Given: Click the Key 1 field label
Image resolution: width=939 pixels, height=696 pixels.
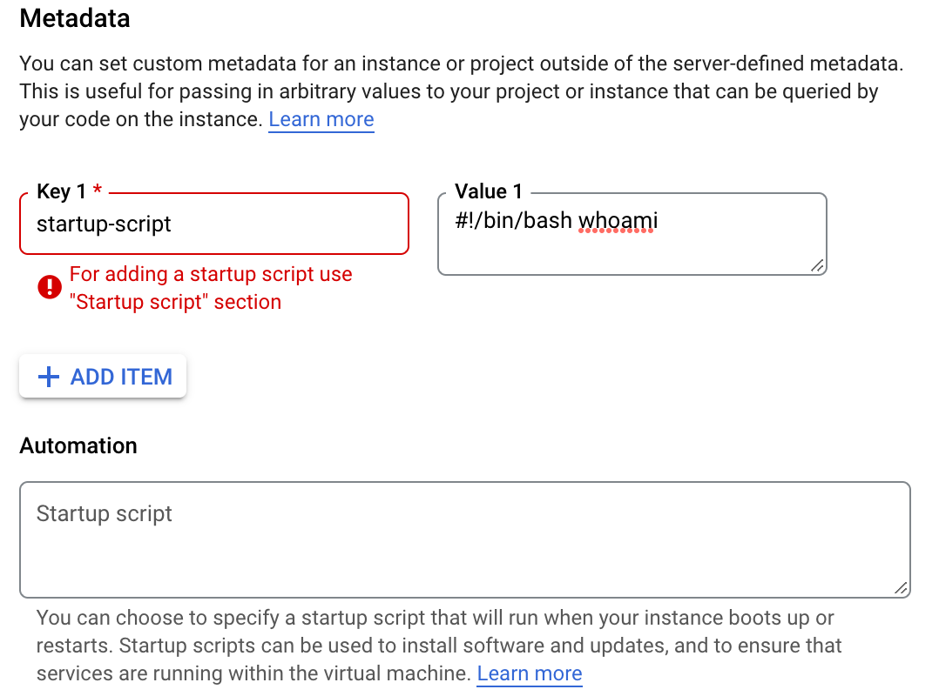Looking at the screenshot, I should click(x=61, y=191).
